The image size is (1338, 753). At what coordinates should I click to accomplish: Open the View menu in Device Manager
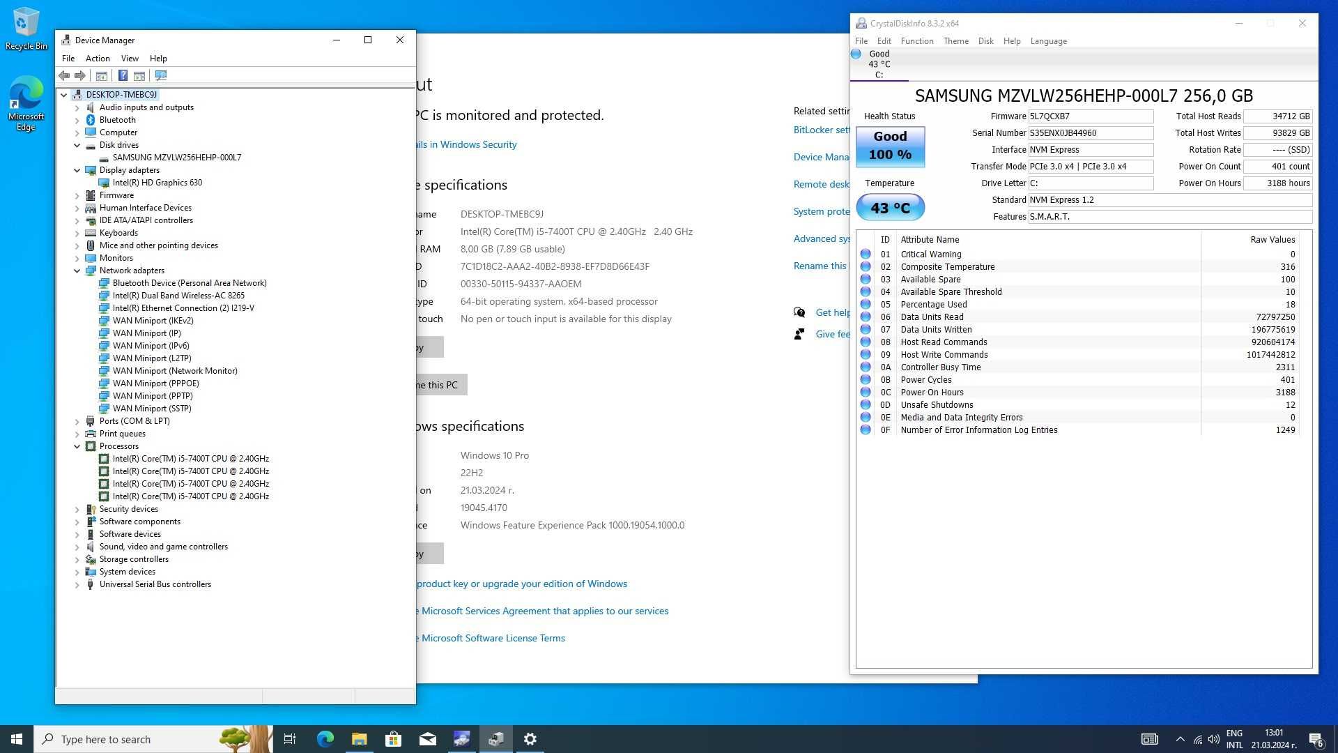(x=130, y=59)
